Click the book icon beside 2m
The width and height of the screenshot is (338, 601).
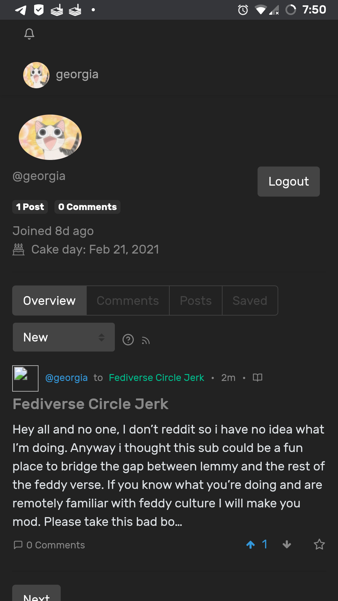[257, 378]
